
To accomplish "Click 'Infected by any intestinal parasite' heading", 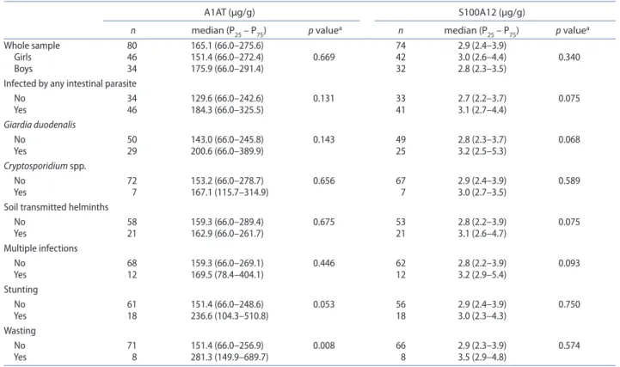I will pos(70,83).
